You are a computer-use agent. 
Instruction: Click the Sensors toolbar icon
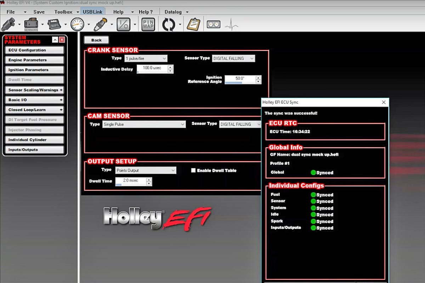point(31,24)
